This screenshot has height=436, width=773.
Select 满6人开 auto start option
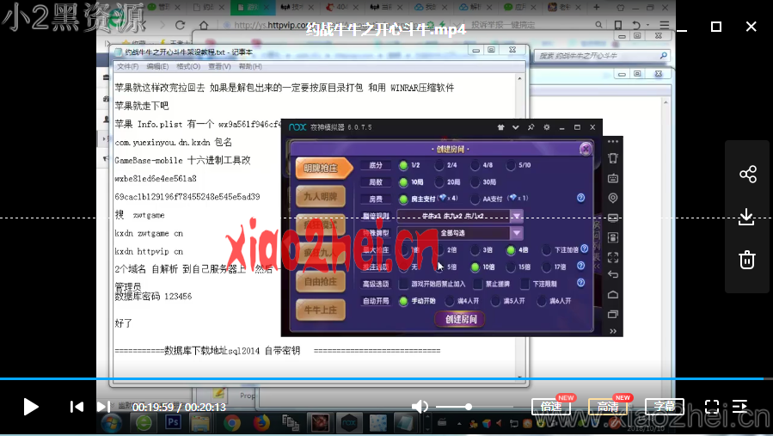542,301
